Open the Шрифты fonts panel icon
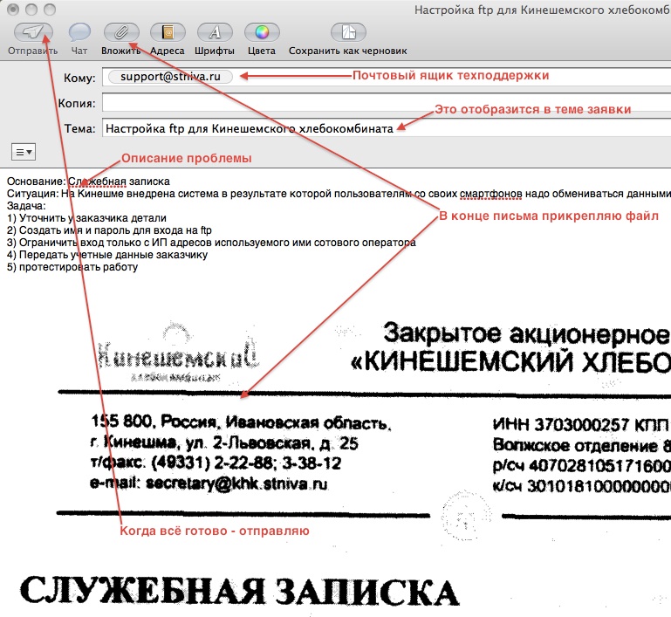The width and height of the screenshot is (671, 617). click(x=215, y=33)
